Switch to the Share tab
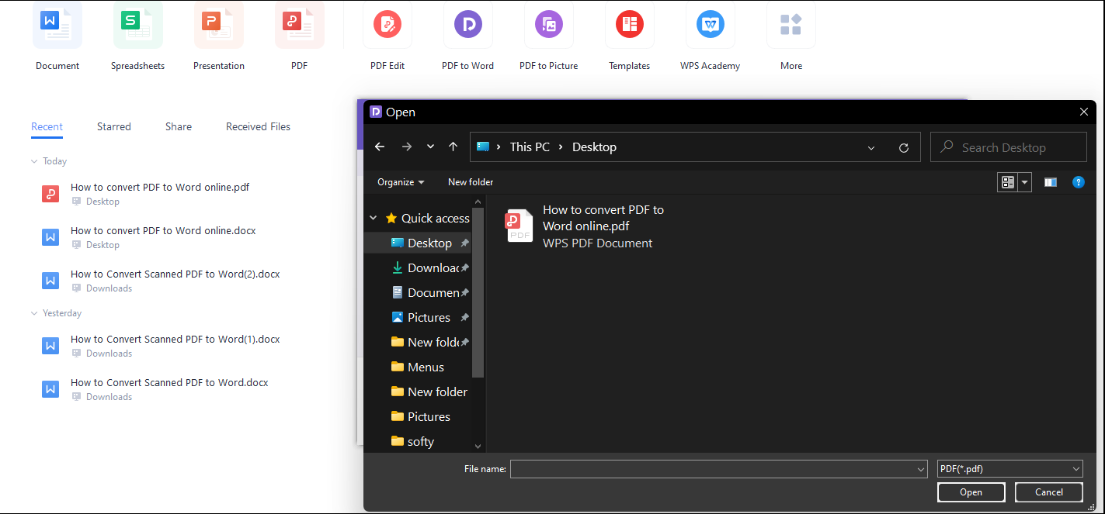This screenshot has width=1105, height=514. coord(179,126)
